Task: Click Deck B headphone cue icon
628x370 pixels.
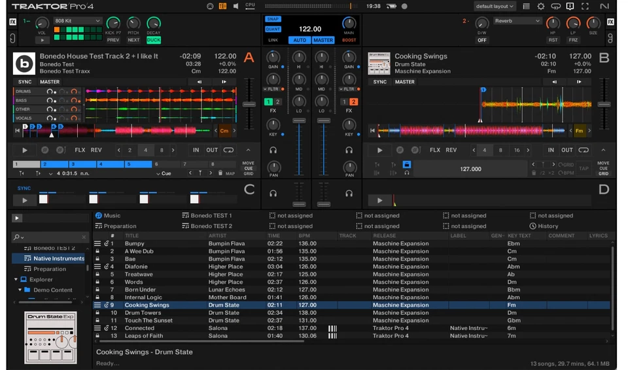Action: point(349,150)
